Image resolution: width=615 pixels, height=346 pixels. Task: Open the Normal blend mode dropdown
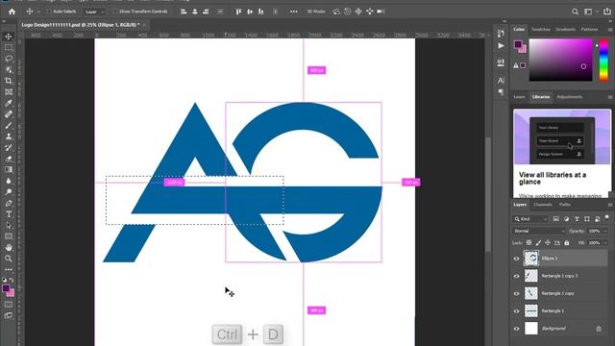pos(539,231)
